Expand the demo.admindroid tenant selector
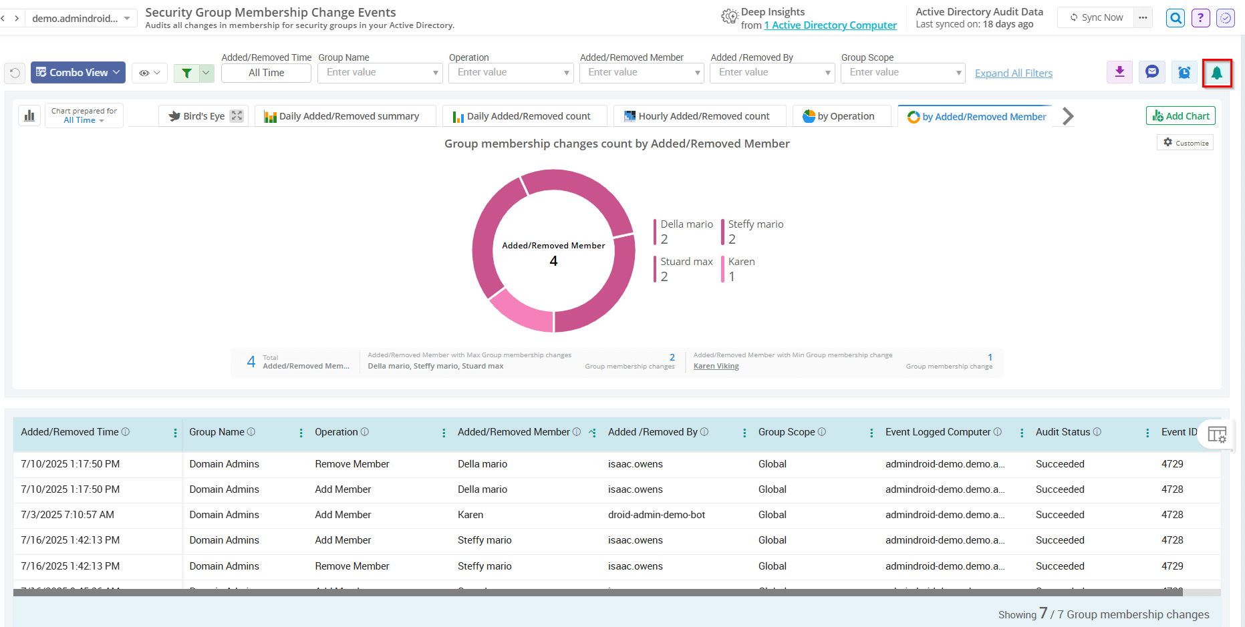 pos(80,18)
